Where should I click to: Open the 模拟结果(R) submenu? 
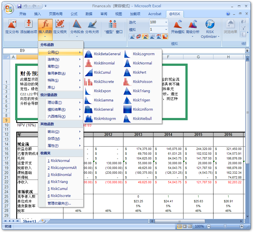[x=61, y=110]
